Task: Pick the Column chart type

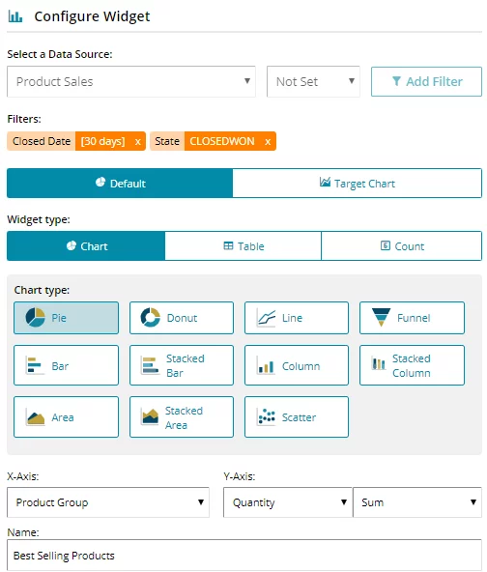Action: 297,365
